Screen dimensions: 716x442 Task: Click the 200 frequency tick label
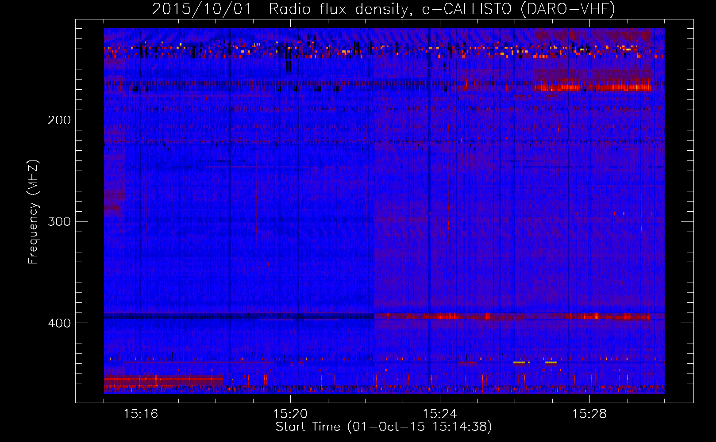pyautogui.click(x=59, y=120)
